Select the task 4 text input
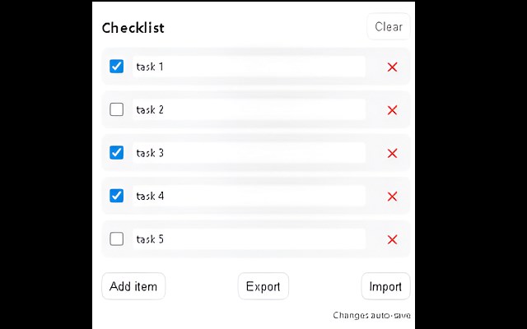Screen dimensions: 527x329 [x=249, y=196]
